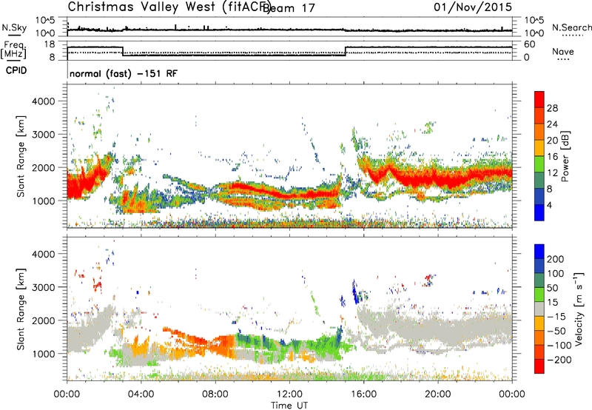
Task: Click the '-50' Velocity colorbar tick value
Action: pyautogui.click(x=556, y=331)
